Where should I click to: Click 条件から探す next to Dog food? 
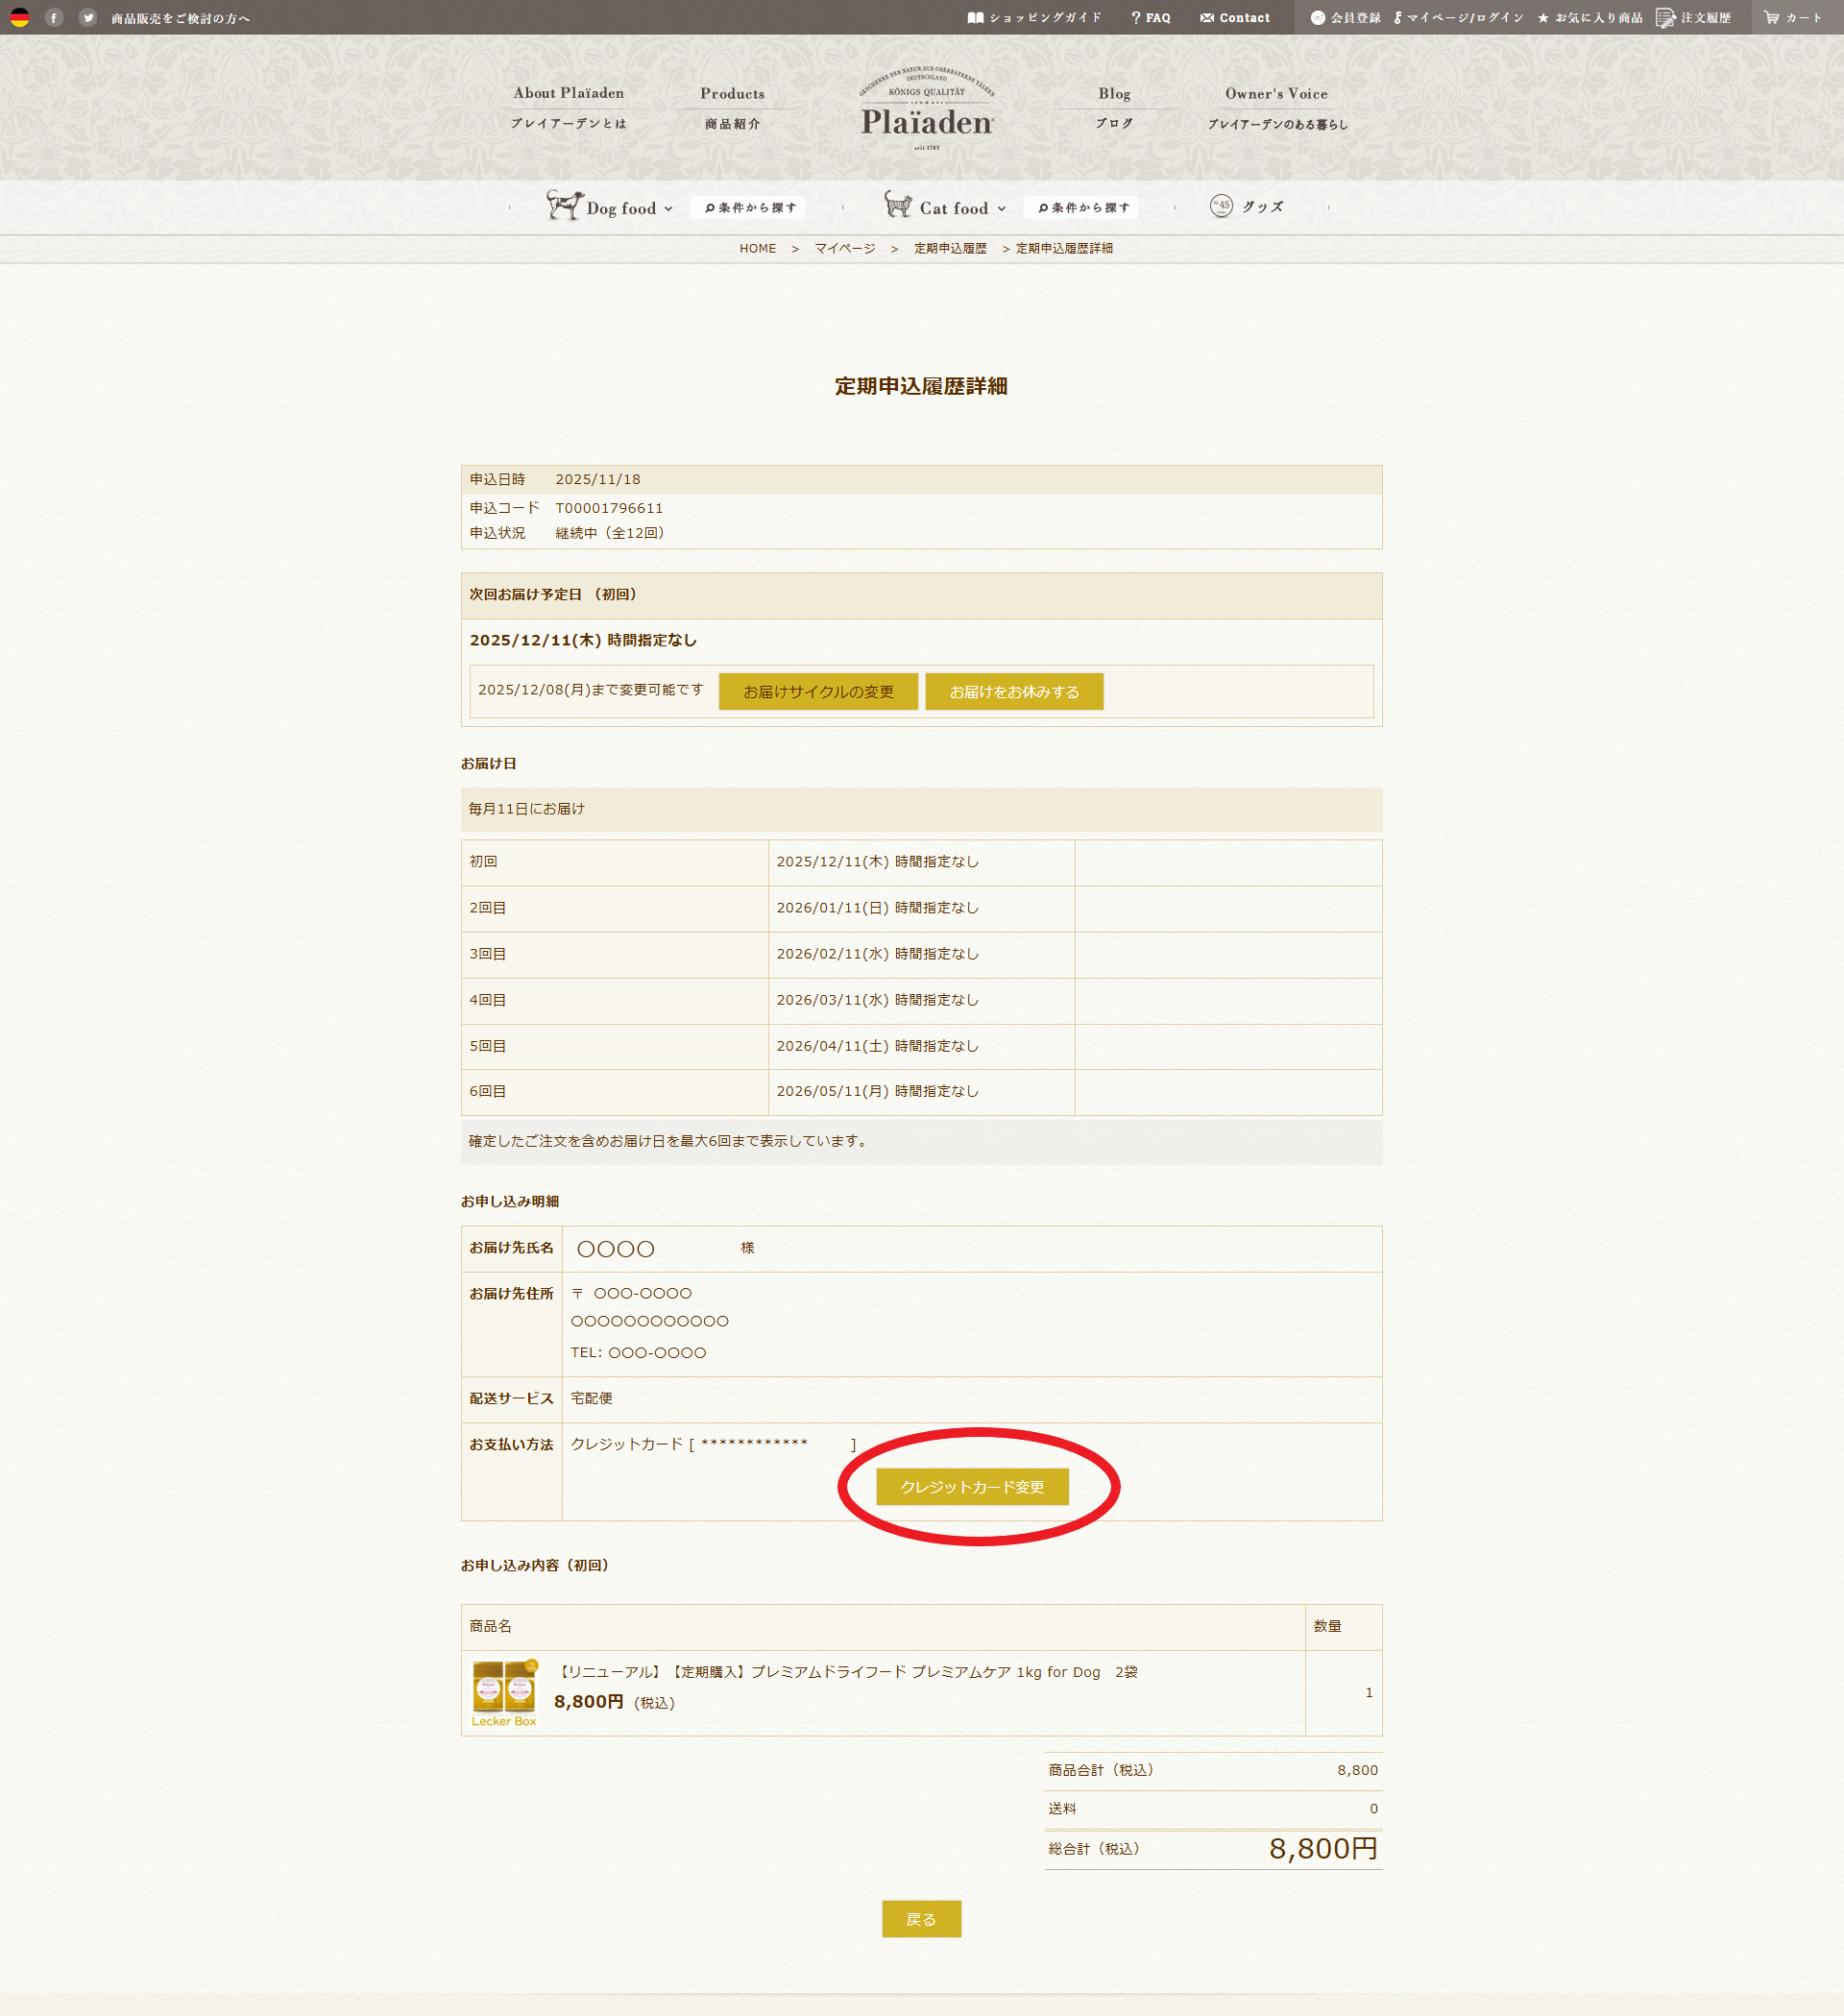point(749,208)
